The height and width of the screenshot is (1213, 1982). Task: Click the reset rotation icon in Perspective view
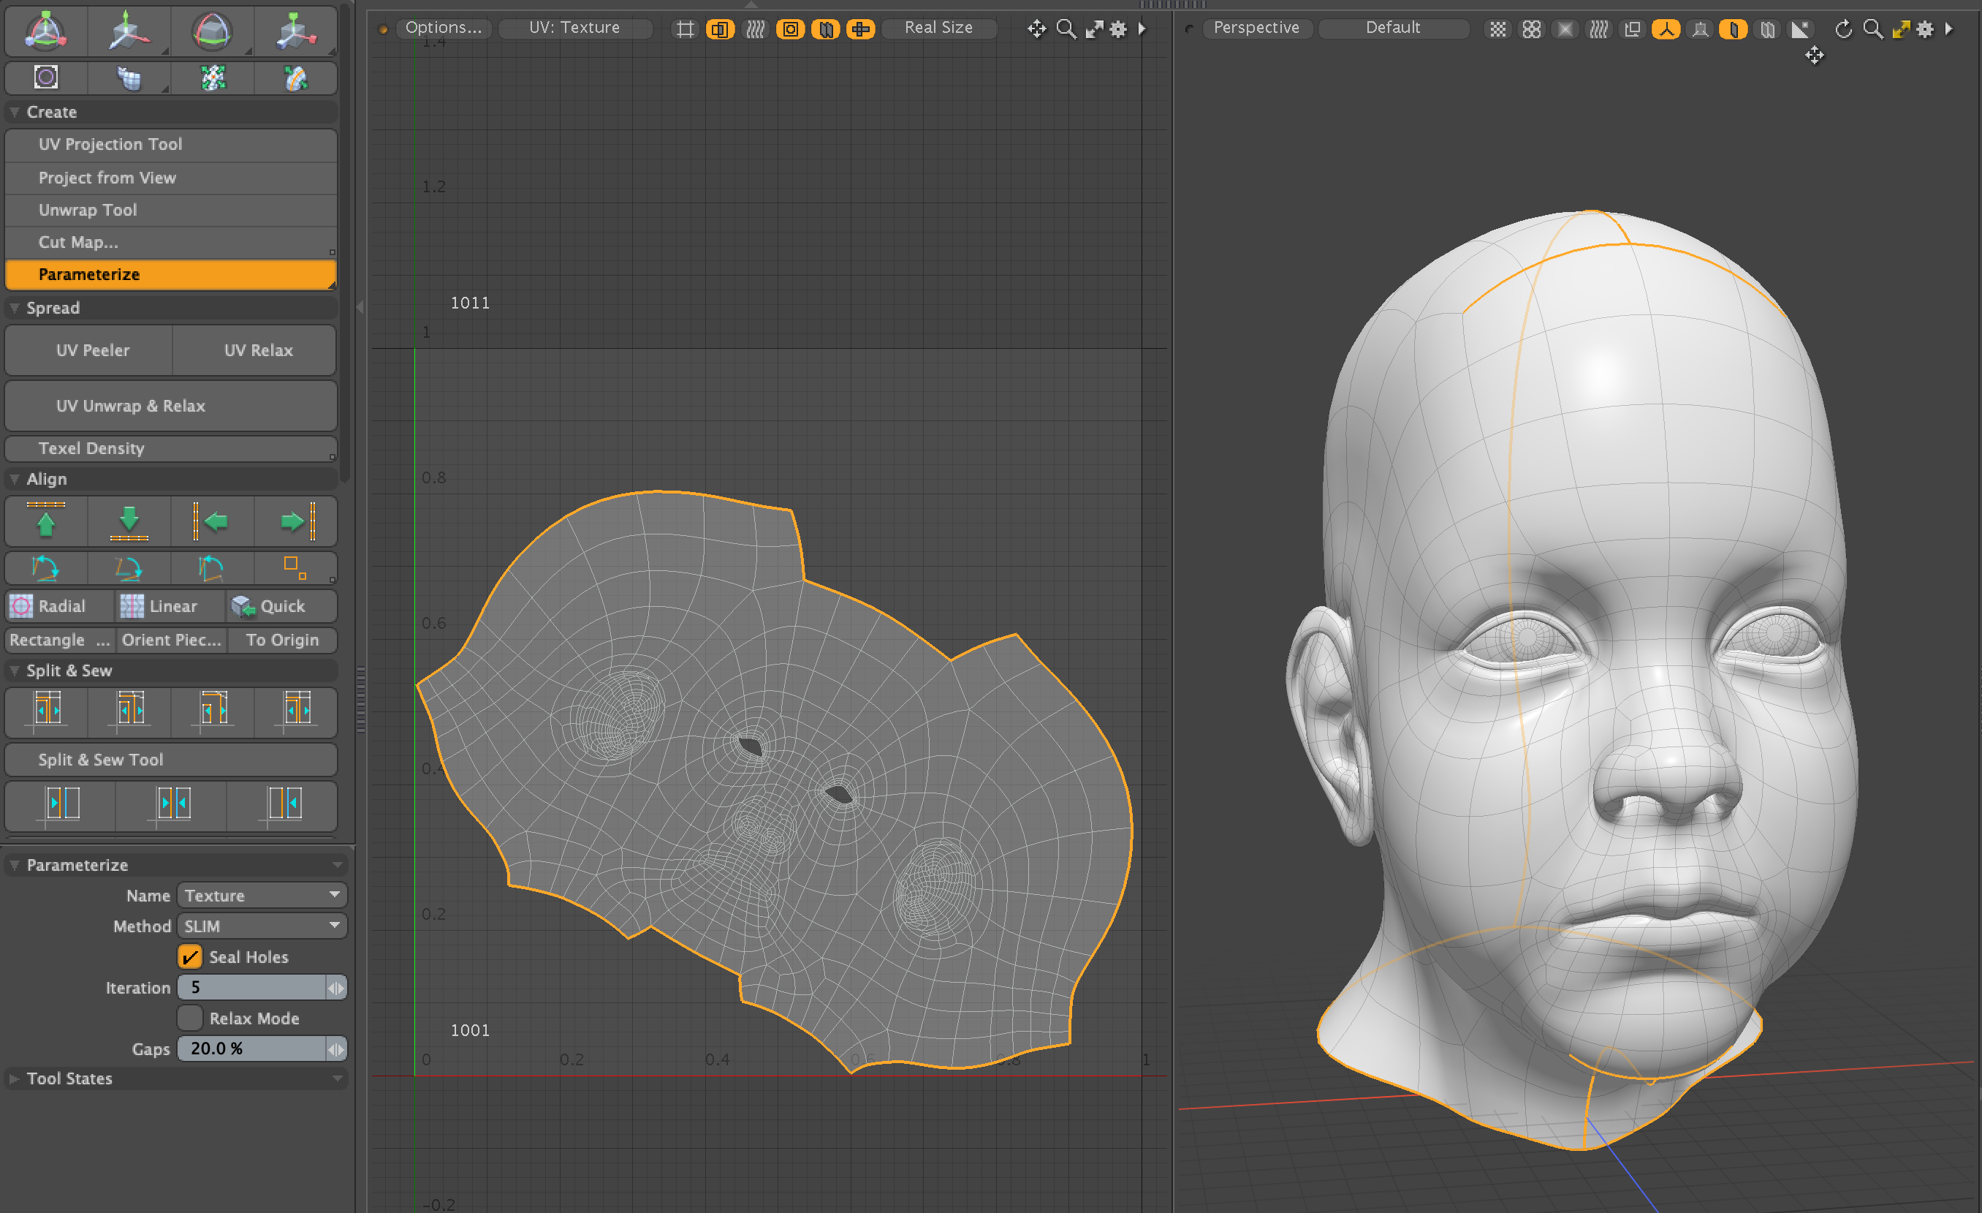1843,29
